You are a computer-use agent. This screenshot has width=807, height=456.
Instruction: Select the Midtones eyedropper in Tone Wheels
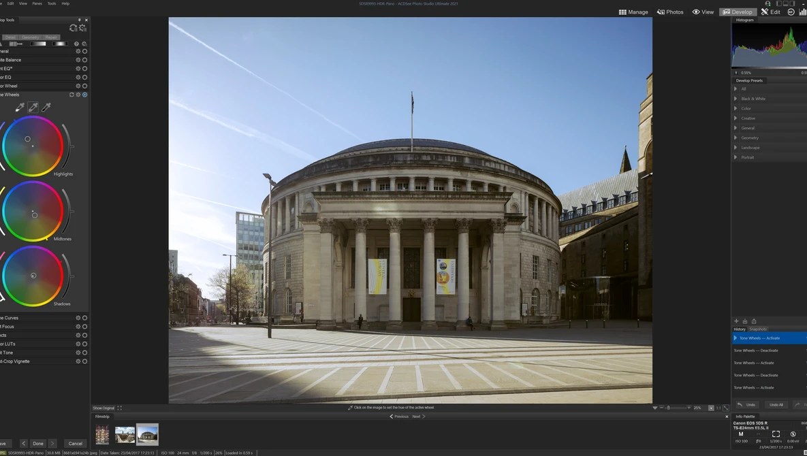(33, 107)
